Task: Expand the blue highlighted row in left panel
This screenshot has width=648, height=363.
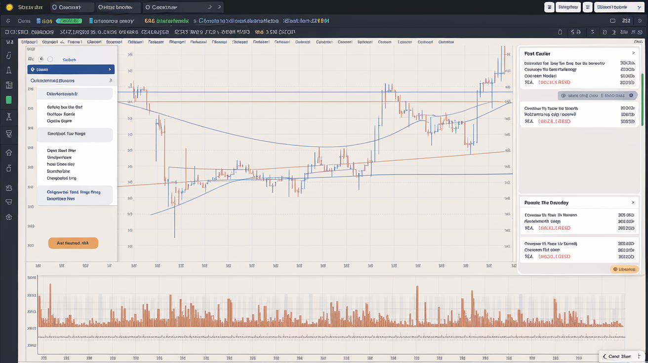Action: (71, 70)
